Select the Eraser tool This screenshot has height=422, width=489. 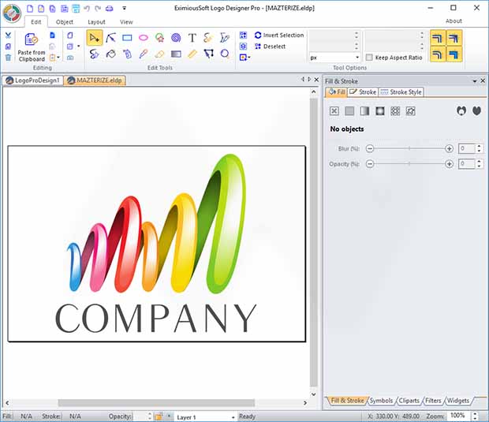tap(159, 54)
